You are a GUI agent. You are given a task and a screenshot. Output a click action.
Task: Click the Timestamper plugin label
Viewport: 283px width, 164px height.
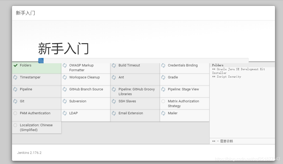[x=30, y=77]
